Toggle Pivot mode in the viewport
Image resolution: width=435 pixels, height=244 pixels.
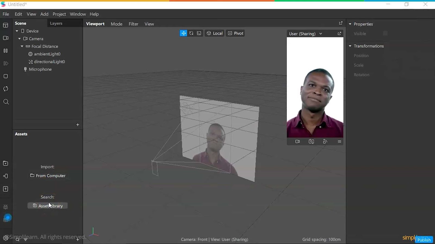point(235,33)
